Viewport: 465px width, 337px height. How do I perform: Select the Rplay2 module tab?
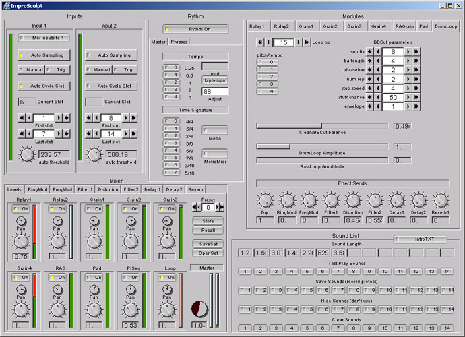pos(281,26)
